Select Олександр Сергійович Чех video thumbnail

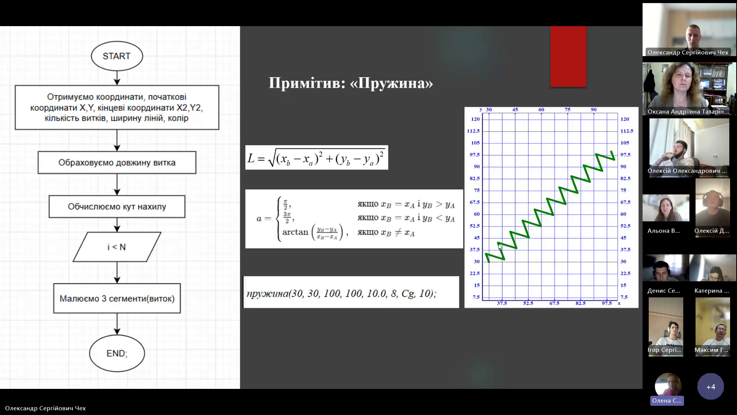coord(689,30)
